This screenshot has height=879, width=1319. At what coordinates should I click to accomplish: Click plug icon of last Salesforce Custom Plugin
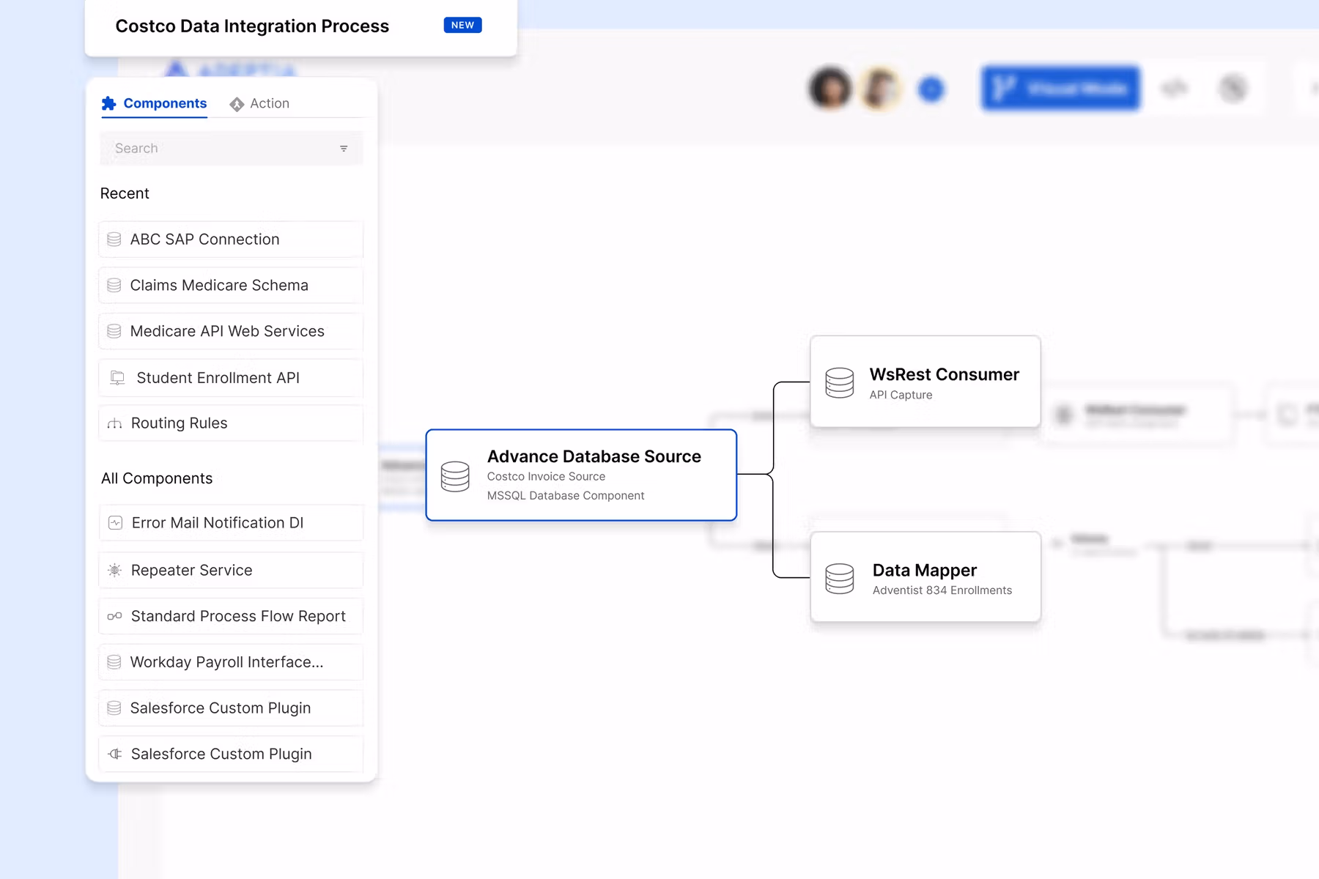click(115, 754)
